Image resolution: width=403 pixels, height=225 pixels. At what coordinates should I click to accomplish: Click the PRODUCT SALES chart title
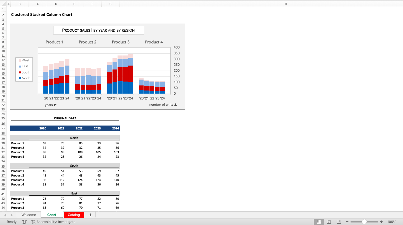point(99,30)
